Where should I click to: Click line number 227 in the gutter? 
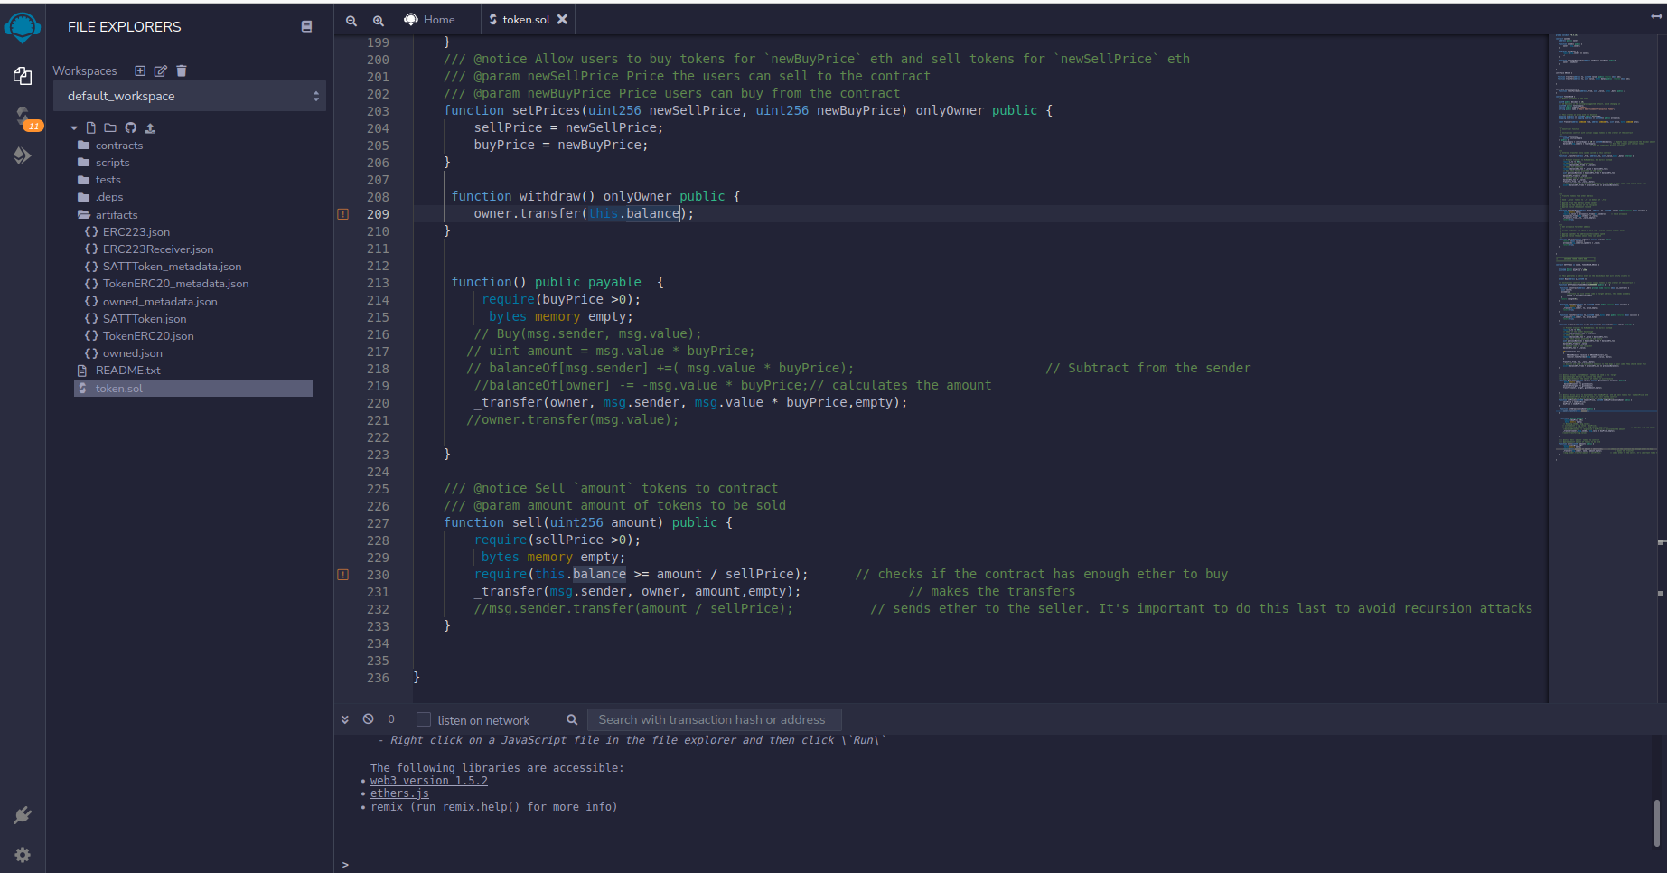tap(378, 523)
